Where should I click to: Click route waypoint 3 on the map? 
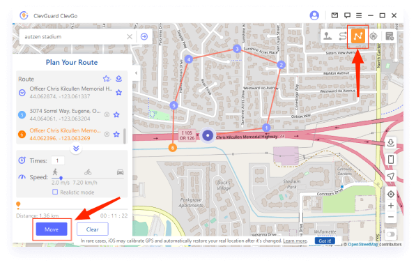click(237, 49)
